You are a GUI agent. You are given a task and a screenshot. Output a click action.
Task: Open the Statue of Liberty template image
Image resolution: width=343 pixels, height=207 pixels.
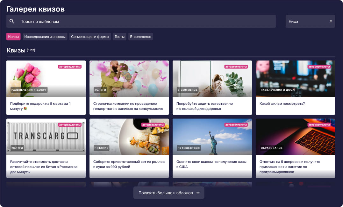212,137
